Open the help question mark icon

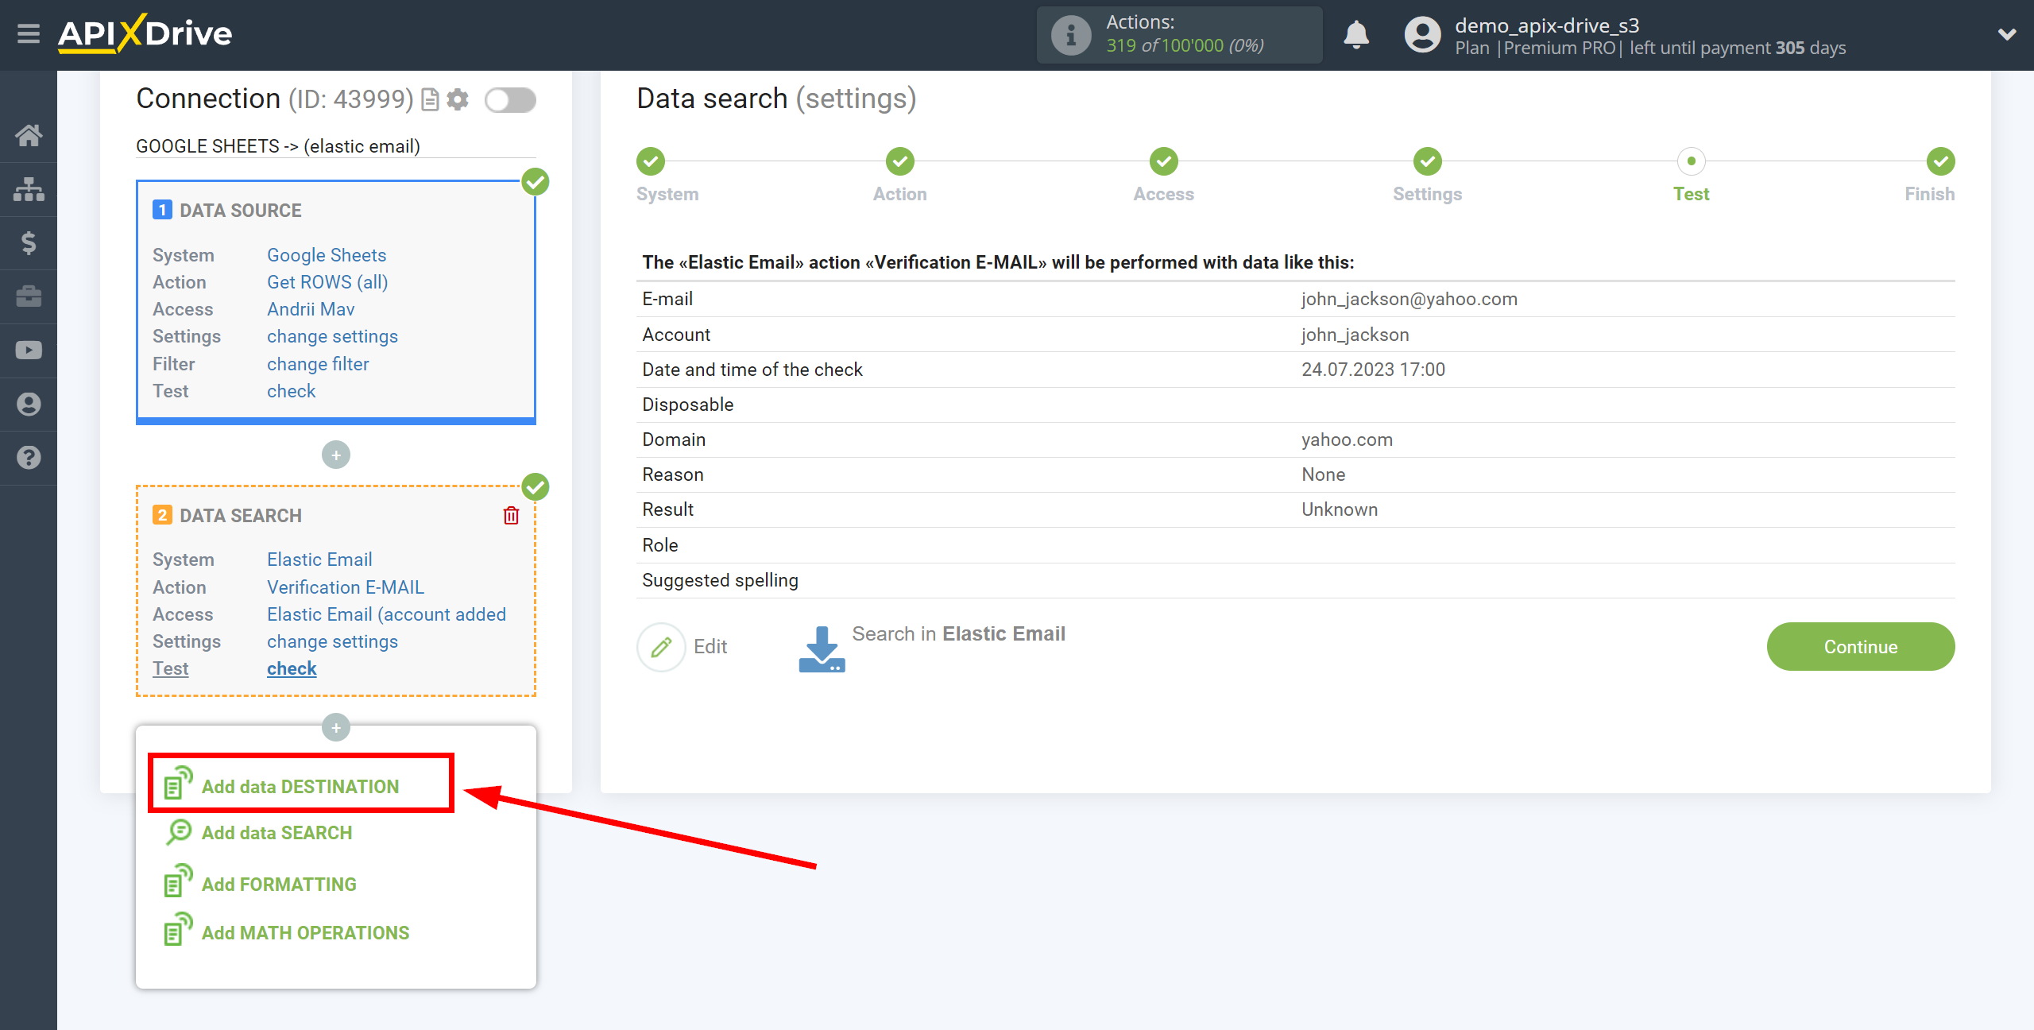coord(29,458)
